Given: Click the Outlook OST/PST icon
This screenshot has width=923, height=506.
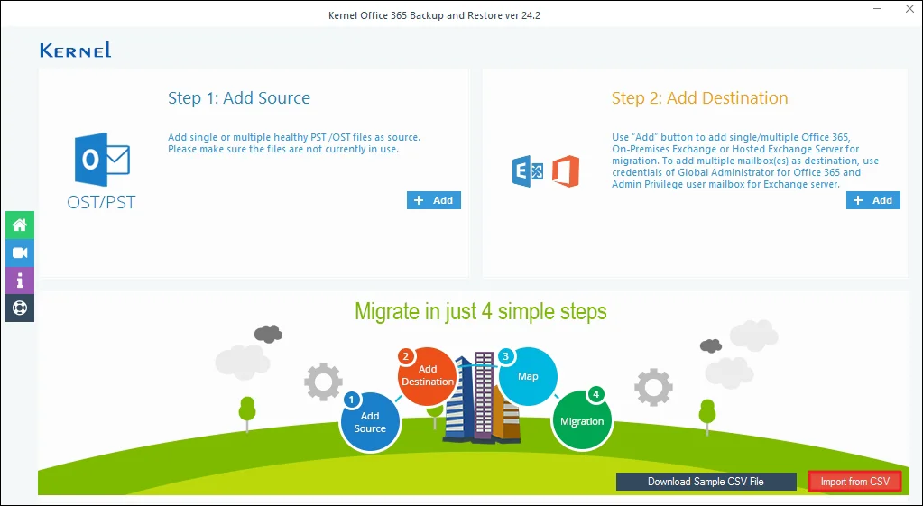Looking at the screenshot, I should pos(102,160).
